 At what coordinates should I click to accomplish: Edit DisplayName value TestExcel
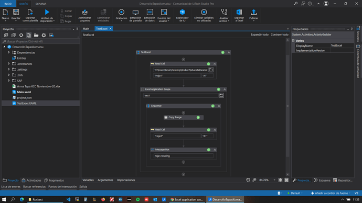click(342, 46)
